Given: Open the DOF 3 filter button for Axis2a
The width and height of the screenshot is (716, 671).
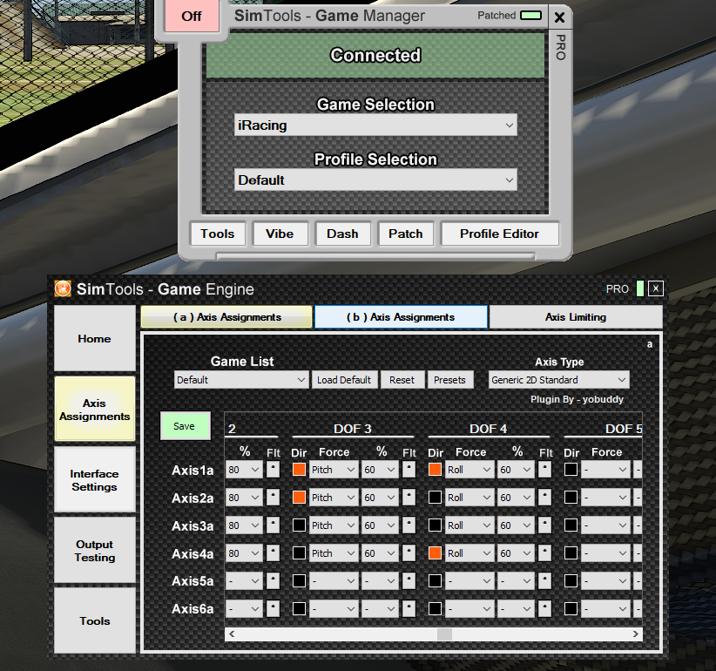Looking at the screenshot, I should tap(409, 498).
